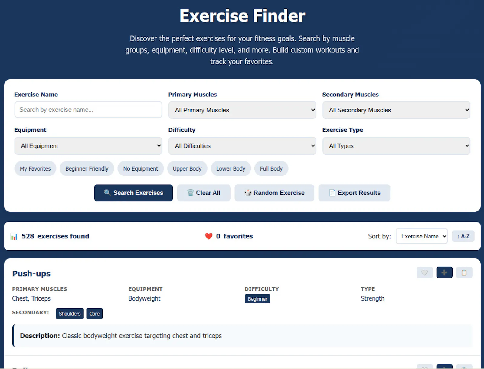Expand the All Equipment dropdown

[x=88, y=146]
